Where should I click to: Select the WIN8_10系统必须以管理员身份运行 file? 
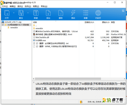click(56, 46)
